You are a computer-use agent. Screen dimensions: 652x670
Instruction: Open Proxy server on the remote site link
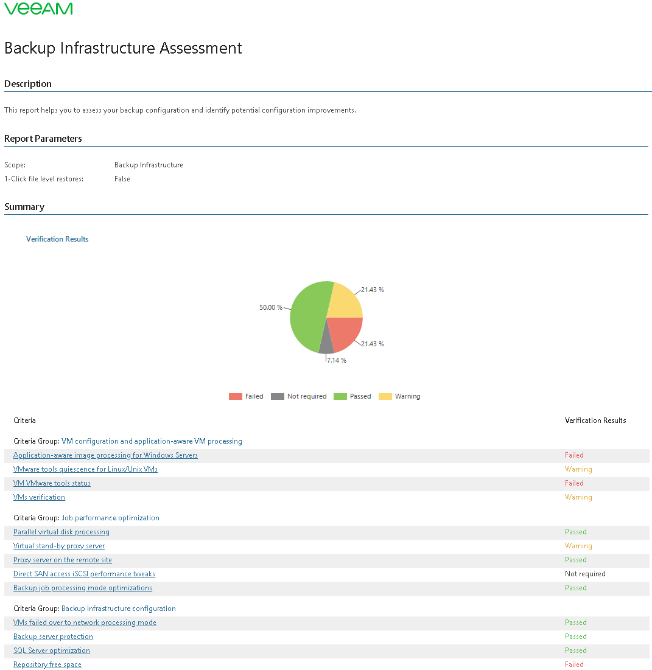(x=63, y=560)
